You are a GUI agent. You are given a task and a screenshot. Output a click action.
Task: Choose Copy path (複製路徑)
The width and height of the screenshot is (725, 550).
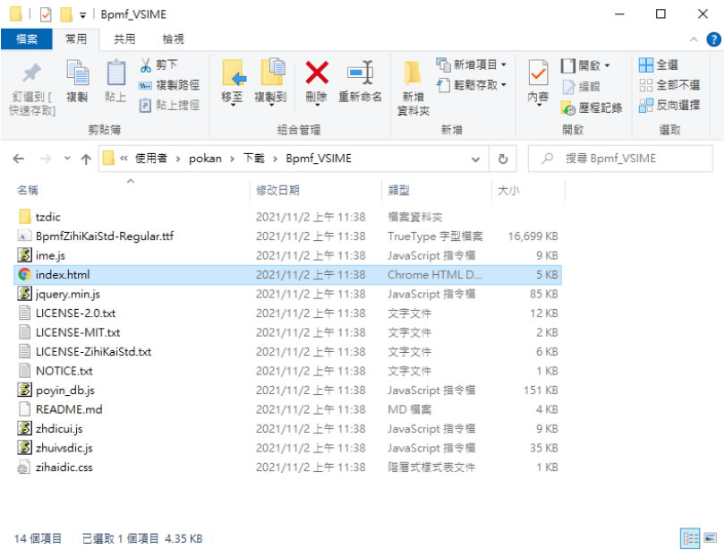[x=169, y=85]
